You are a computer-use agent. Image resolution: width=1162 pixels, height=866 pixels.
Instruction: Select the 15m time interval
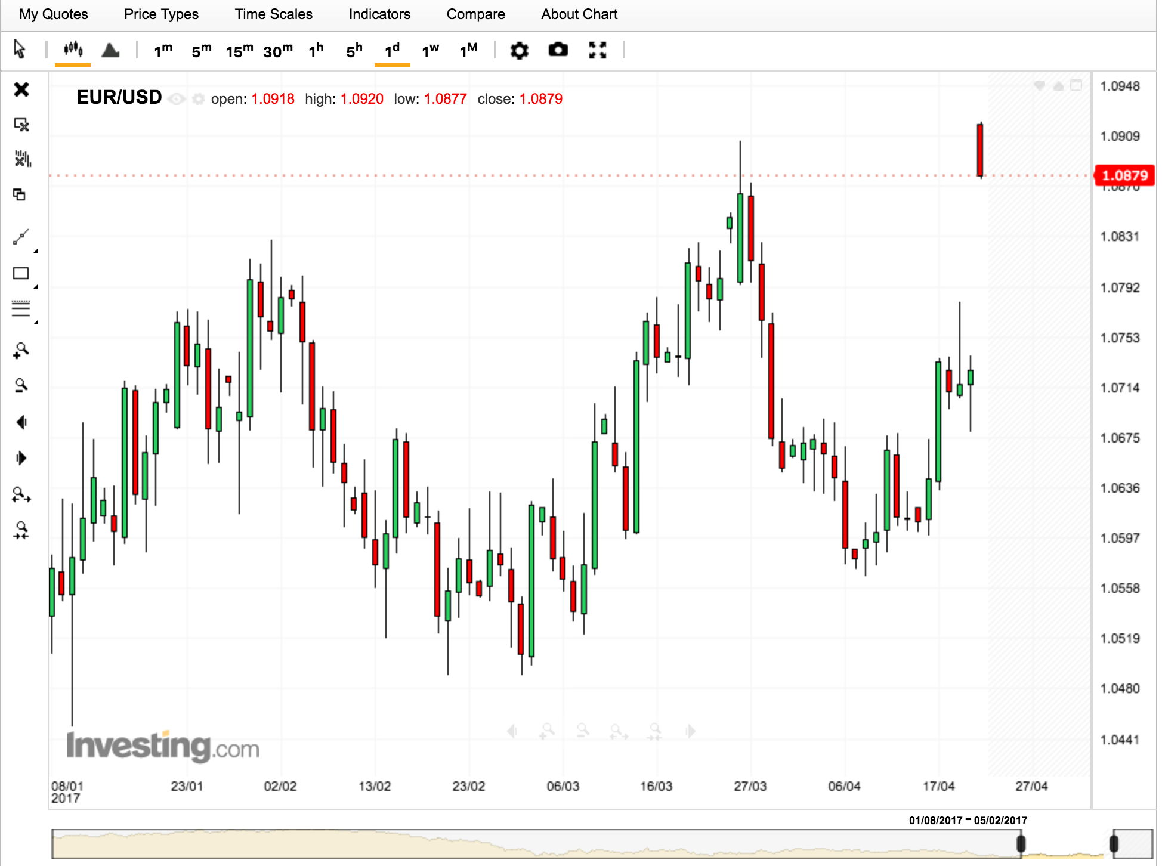point(239,50)
